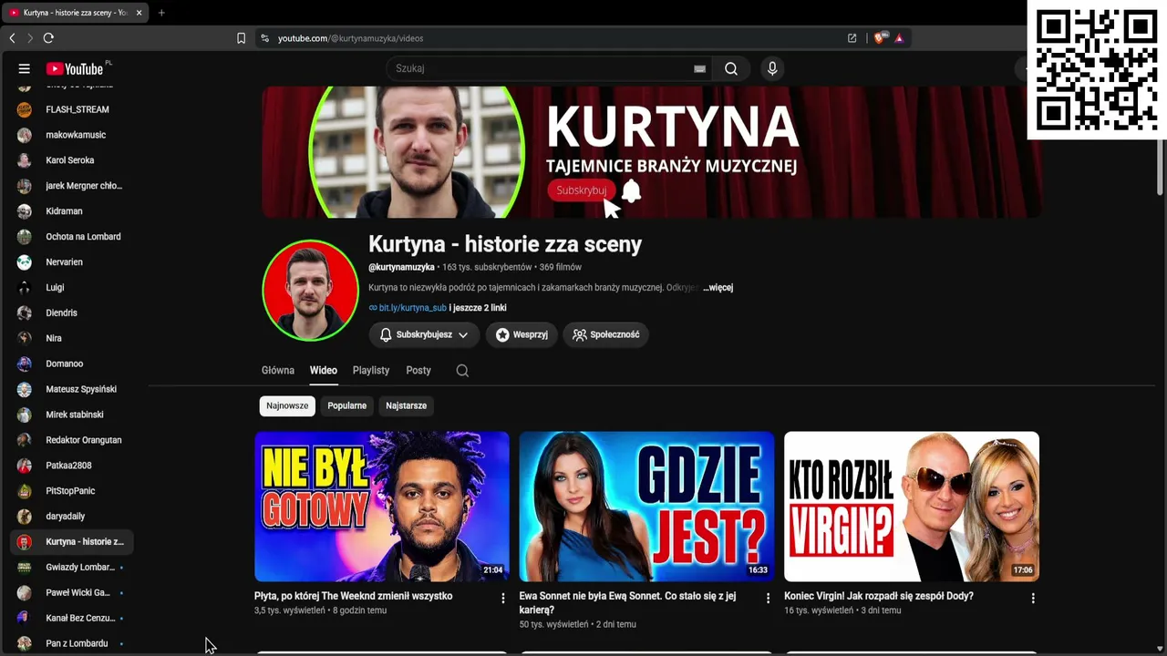Close the Kurtyna YouTube browser tab
Screen dimensions: 1167x656
click(x=139, y=13)
